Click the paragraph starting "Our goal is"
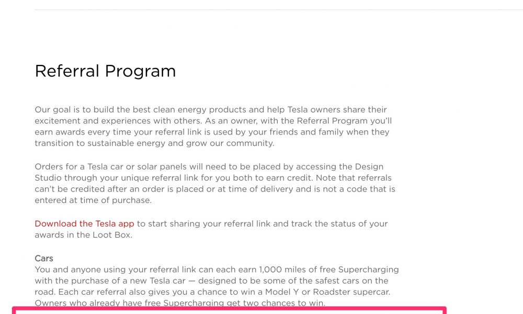 click(213, 127)
